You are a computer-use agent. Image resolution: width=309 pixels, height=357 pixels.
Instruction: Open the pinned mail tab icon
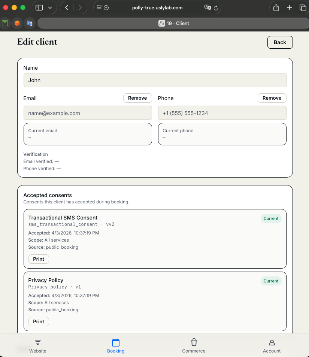coord(5,23)
